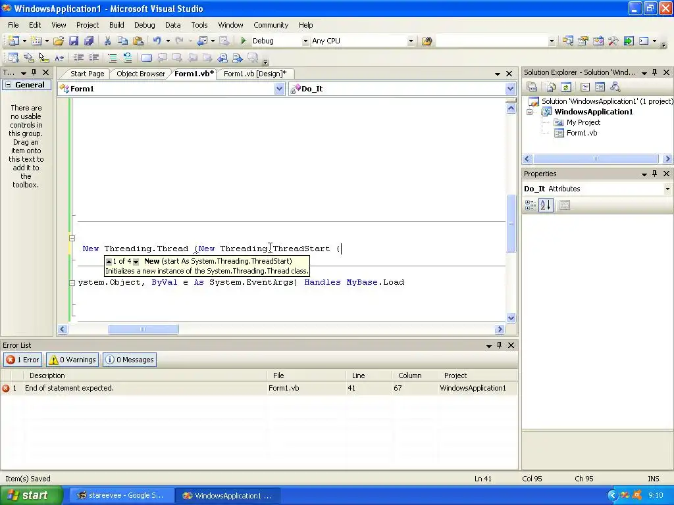Screen dimensions: 674x505
Task: Click the Navigate Backward icon
Action: [x=201, y=41]
